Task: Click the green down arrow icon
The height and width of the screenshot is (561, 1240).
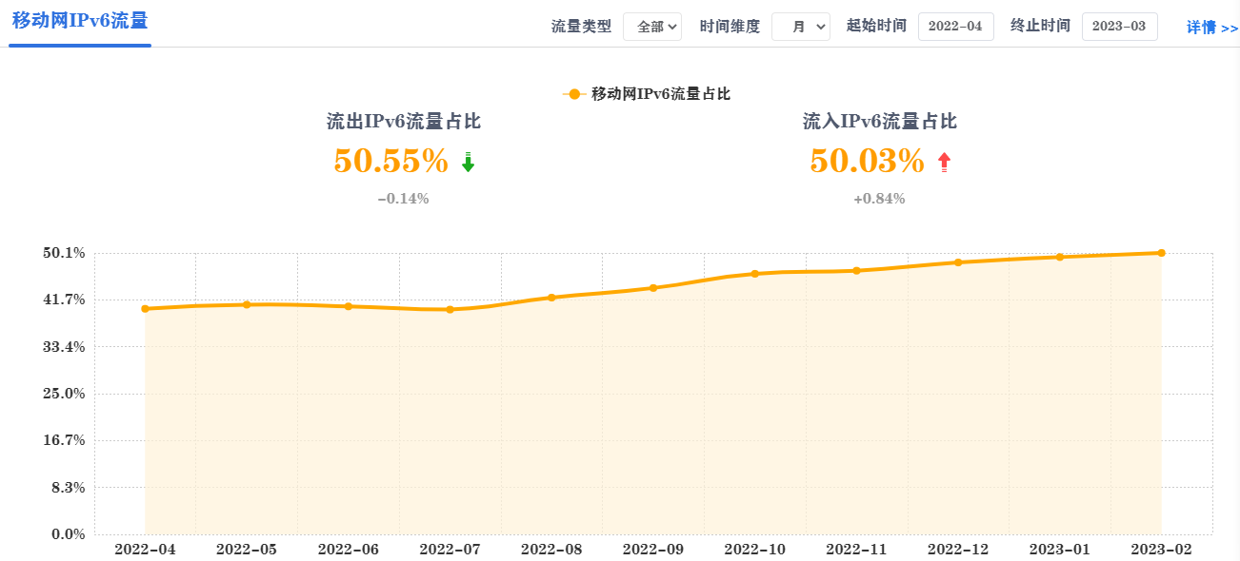Action: pyautogui.click(x=468, y=163)
